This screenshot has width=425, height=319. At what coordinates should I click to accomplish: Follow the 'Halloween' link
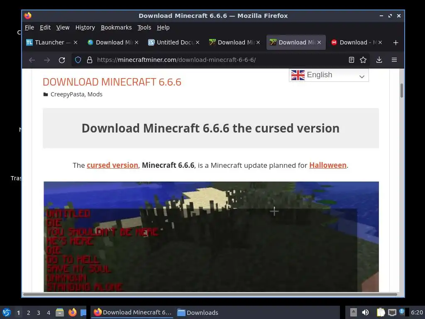click(x=328, y=165)
